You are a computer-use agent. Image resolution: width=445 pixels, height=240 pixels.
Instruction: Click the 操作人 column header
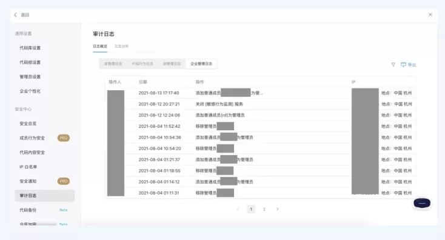point(115,82)
